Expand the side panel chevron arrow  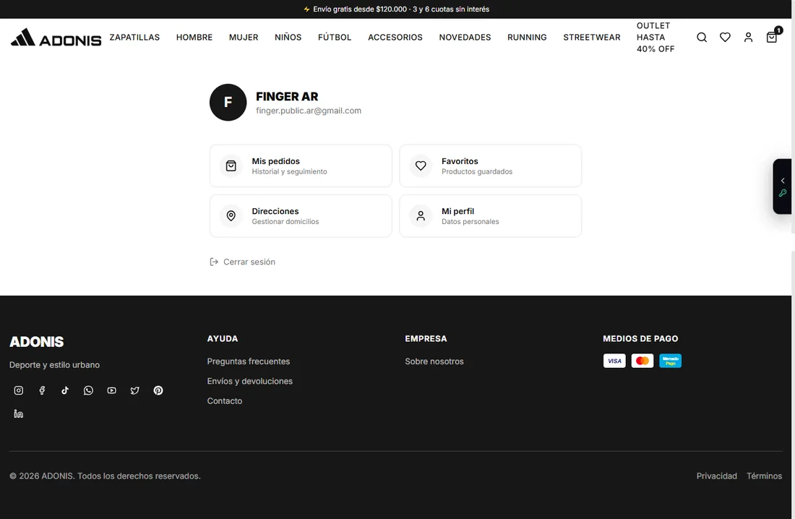(x=783, y=181)
